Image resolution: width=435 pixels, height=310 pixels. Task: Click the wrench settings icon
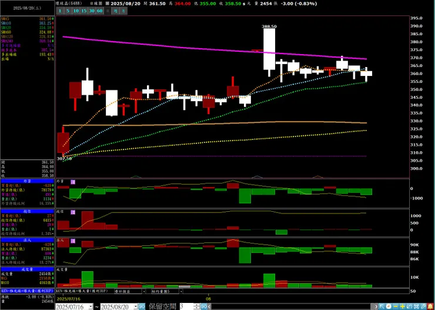423,306
